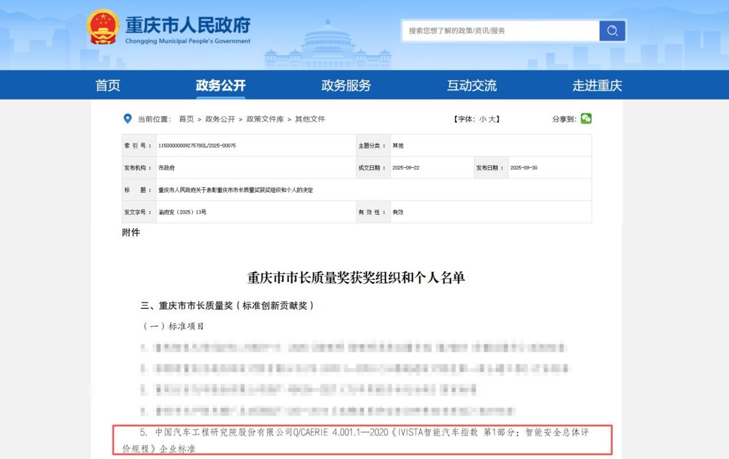This screenshot has height=459, width=729.
Task: Open the 互动交流 navigation tab
Action: pos(472,86)
